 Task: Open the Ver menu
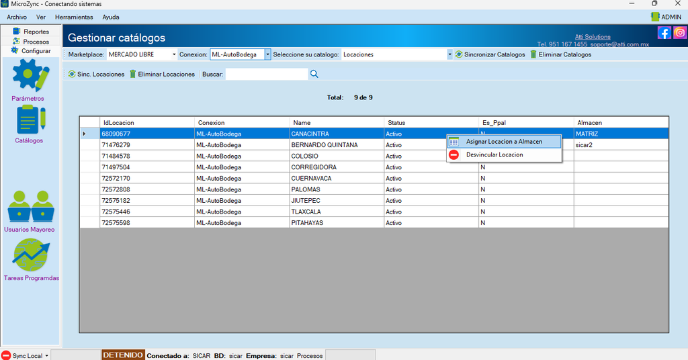[41, 17]
